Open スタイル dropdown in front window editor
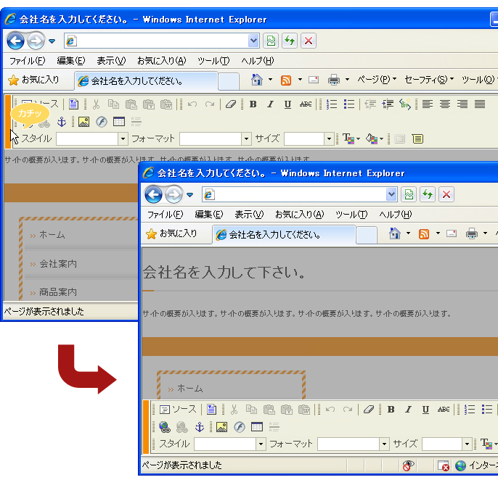Image resolution: width=498 pixels, height=493 pixels. [230, 444]
